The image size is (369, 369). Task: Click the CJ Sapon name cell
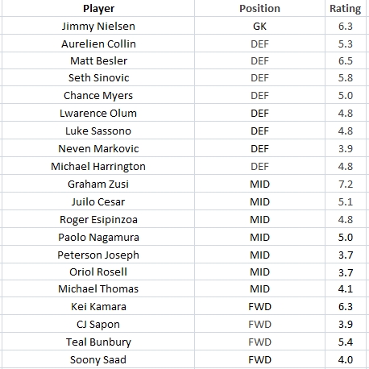[98, 324]
